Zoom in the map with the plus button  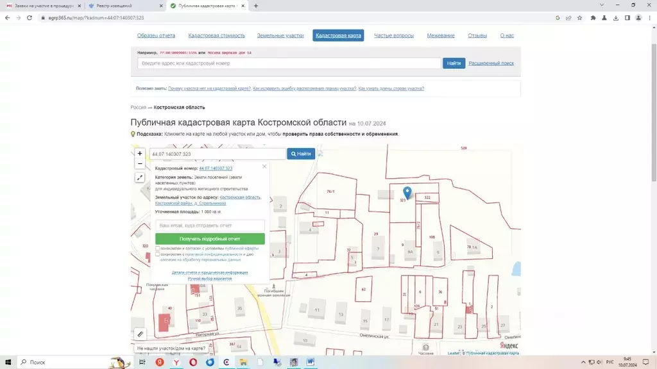[140, 154]
